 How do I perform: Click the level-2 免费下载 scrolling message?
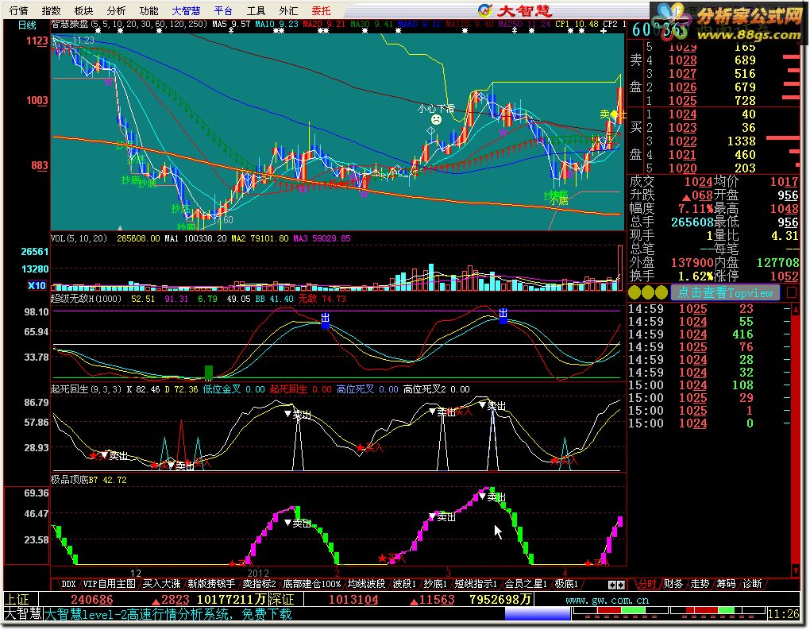(x=168, y=614)
